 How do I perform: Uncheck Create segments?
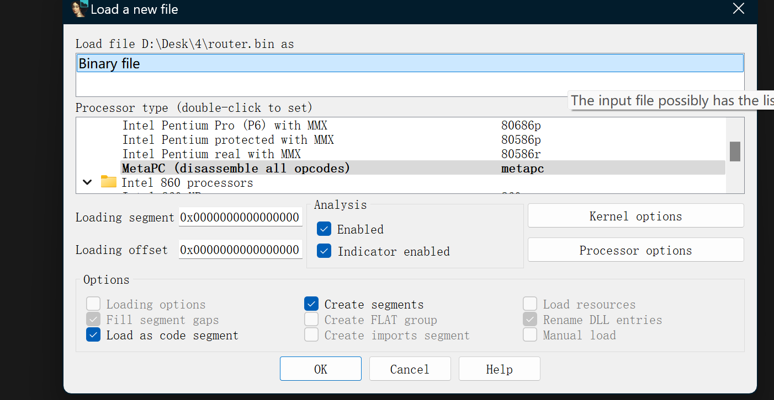[x=311, y=304]
